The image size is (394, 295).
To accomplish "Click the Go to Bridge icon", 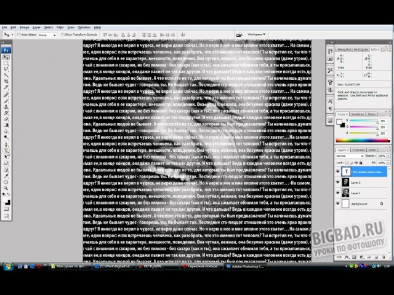I will point(239,34).
